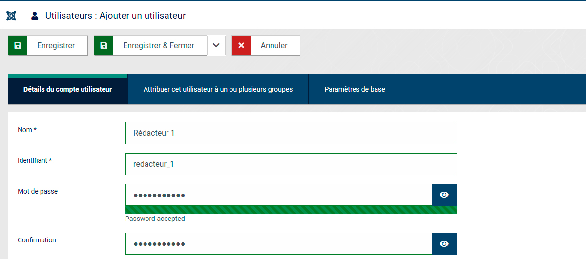The height and width of the screenshot is (259, 586).
Task: Focus the Identifiant field with redacteur_1
Action: [291, 164]
